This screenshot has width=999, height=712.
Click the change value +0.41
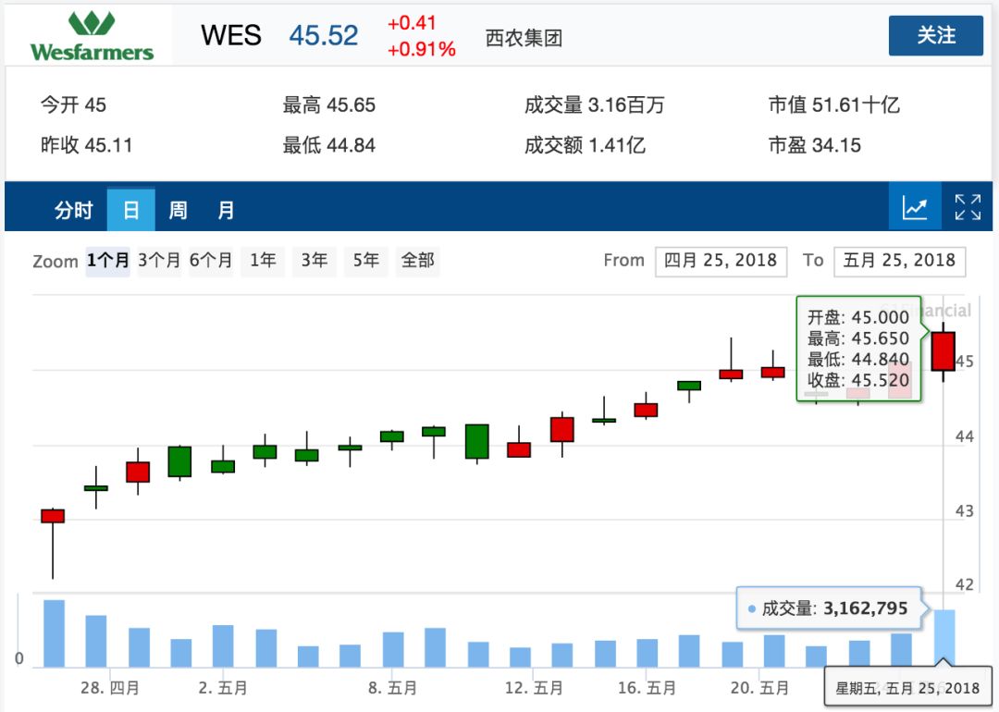click(x=412, y=23)
